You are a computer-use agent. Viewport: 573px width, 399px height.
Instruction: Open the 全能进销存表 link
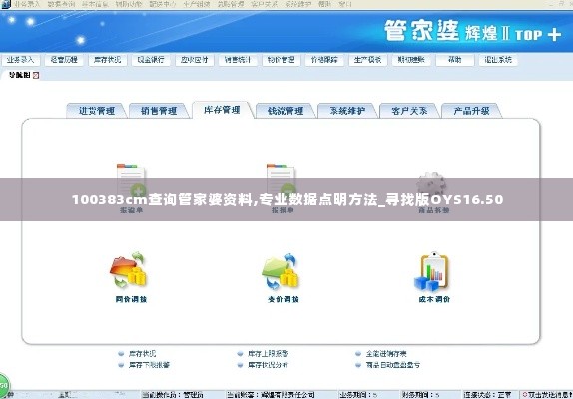tap(386, 354)
